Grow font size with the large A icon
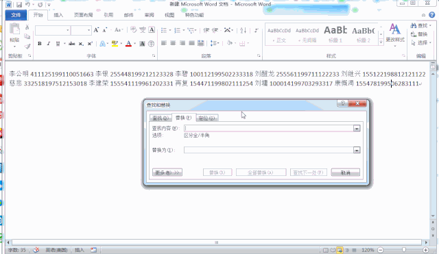 point(96,30)
